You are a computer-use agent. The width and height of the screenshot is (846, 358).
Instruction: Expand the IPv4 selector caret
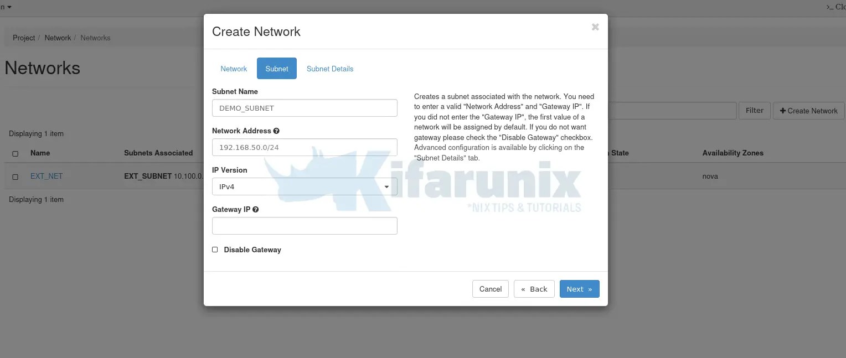pos(386,186)
